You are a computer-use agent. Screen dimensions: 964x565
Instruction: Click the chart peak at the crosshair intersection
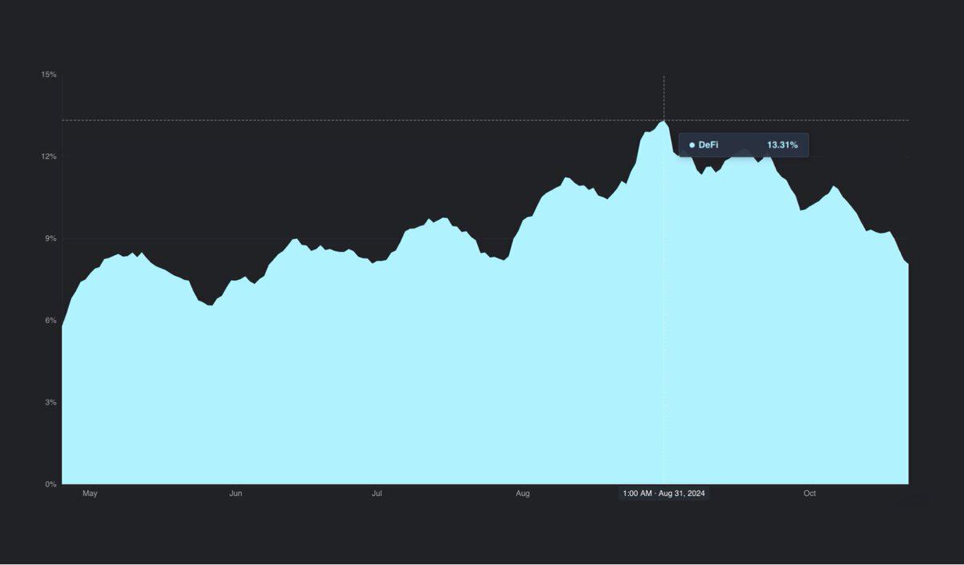tap(664, 121)
